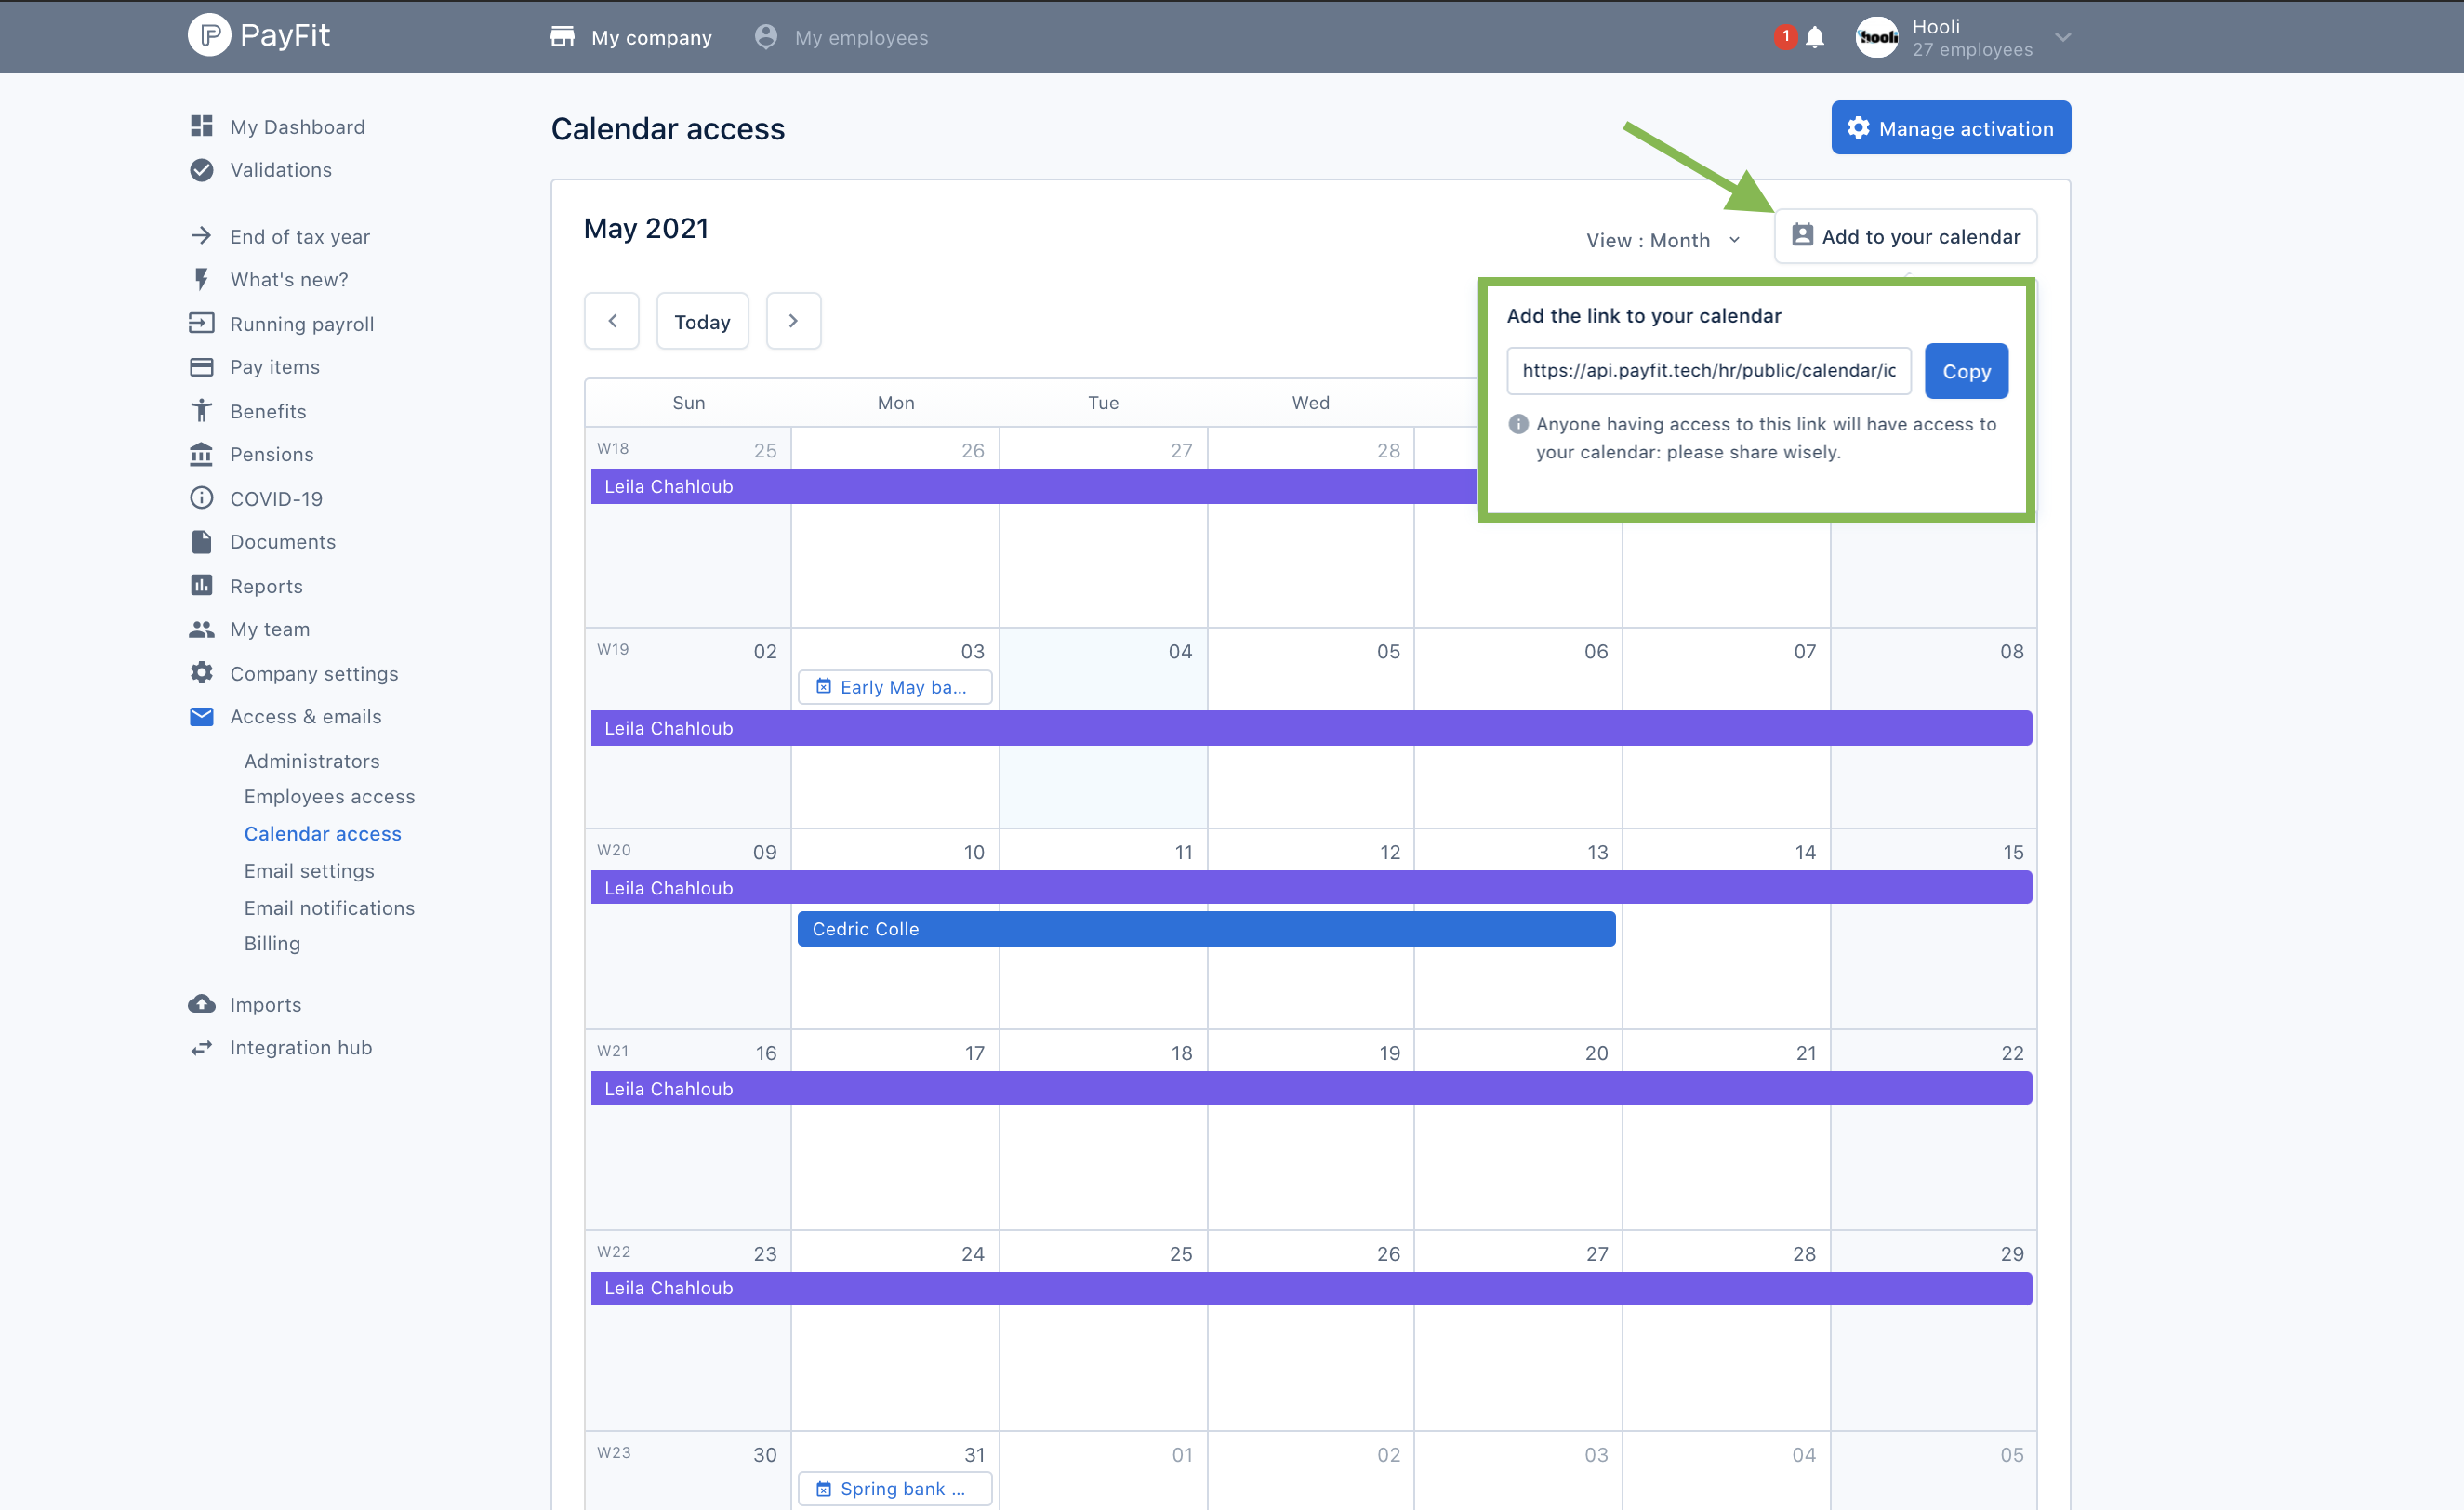This screenshot has height=1510, width=2464.
Task: Click Leila Chahloub bar in week W19
Action: click(x=1311, y=728)
